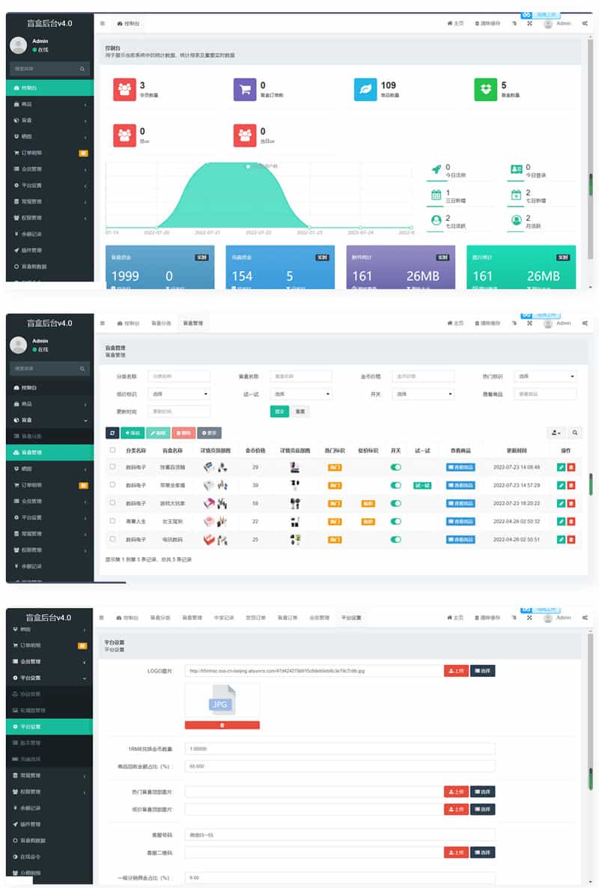599x888 pixels.
Task: Toggle the switch in the row priced 29
Action: tap(396, 467)
